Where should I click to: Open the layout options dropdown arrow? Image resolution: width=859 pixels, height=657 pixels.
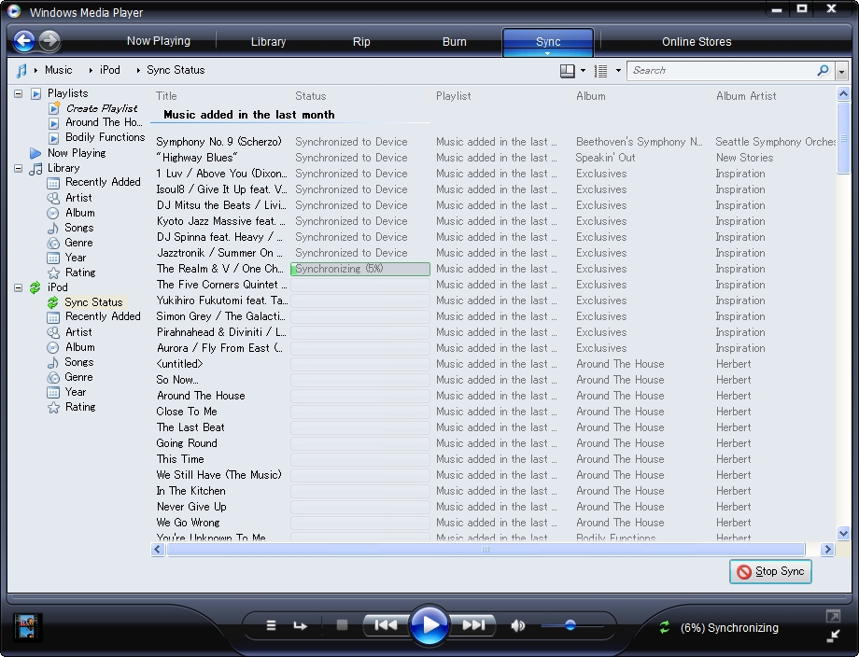[x=583, y=71]
